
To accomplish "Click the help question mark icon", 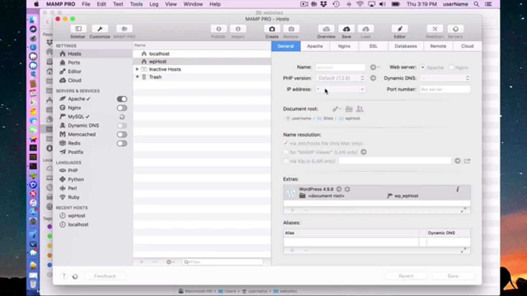I will pyautogui.click(x=64, y=276).
